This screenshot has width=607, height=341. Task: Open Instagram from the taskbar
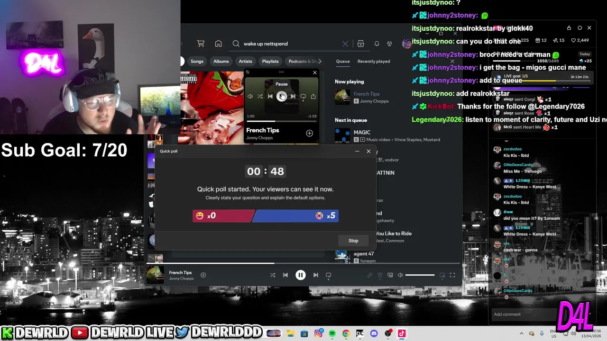click(x=319, y=333)
